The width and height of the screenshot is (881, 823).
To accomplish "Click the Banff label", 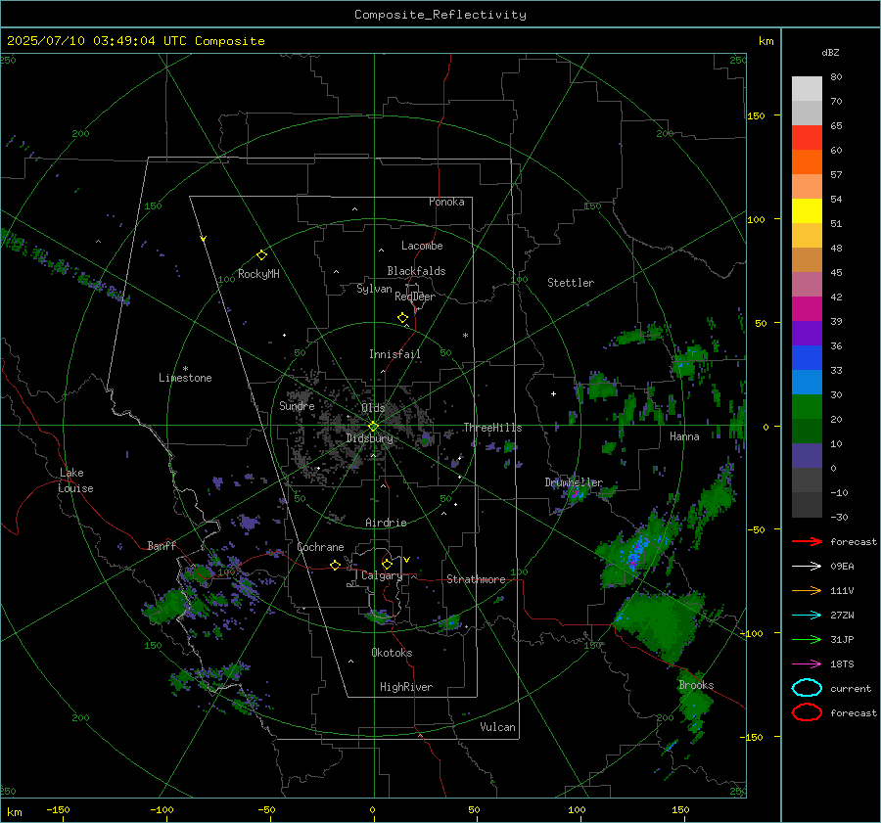I will (x=162, y=546).
